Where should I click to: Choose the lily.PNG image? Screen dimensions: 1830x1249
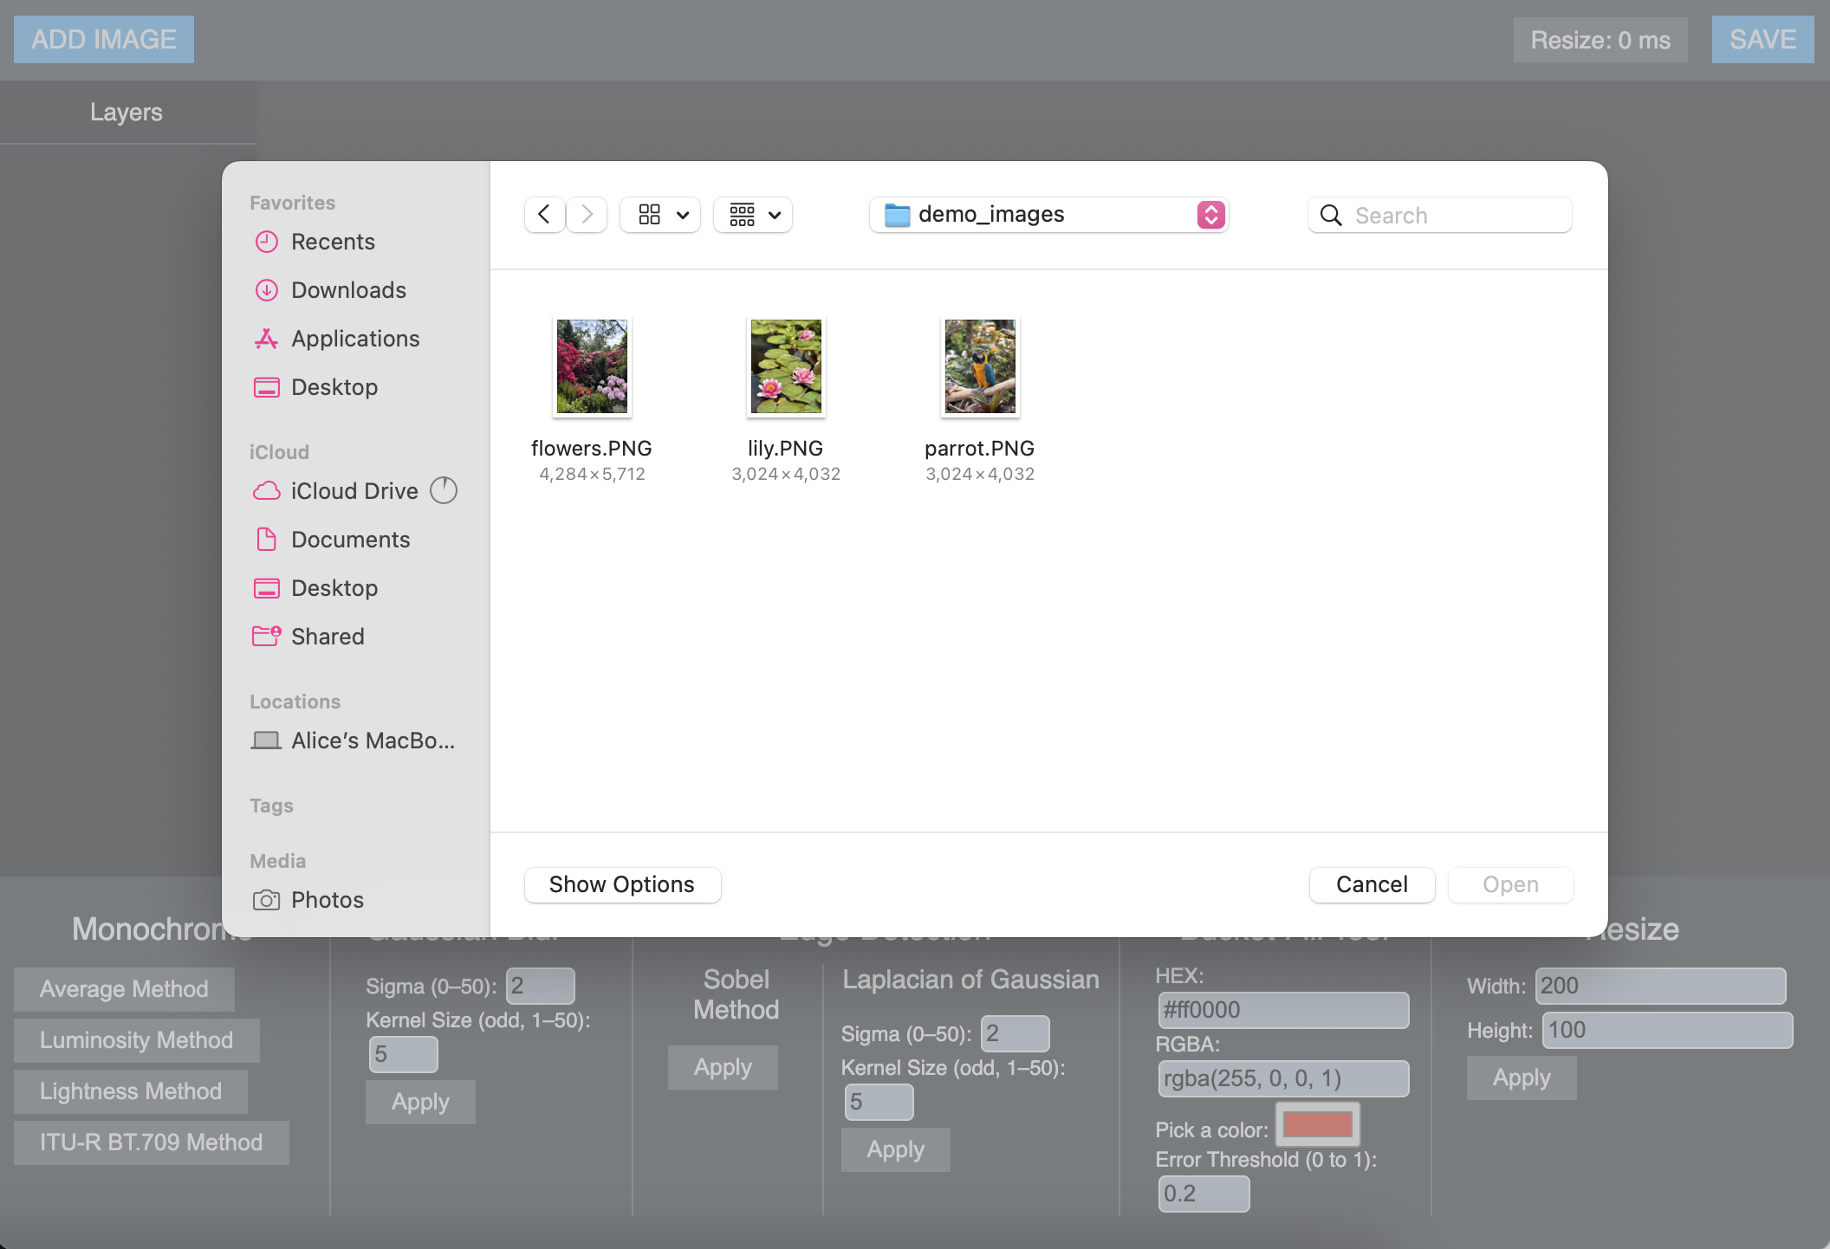click(786, 366)
